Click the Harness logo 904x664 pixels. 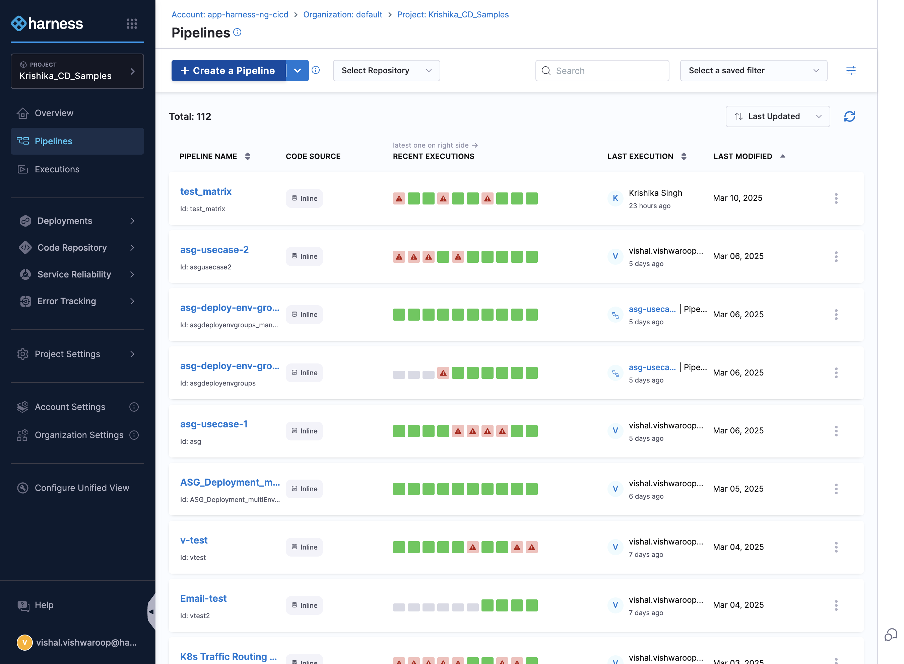(x=47, y=24)
